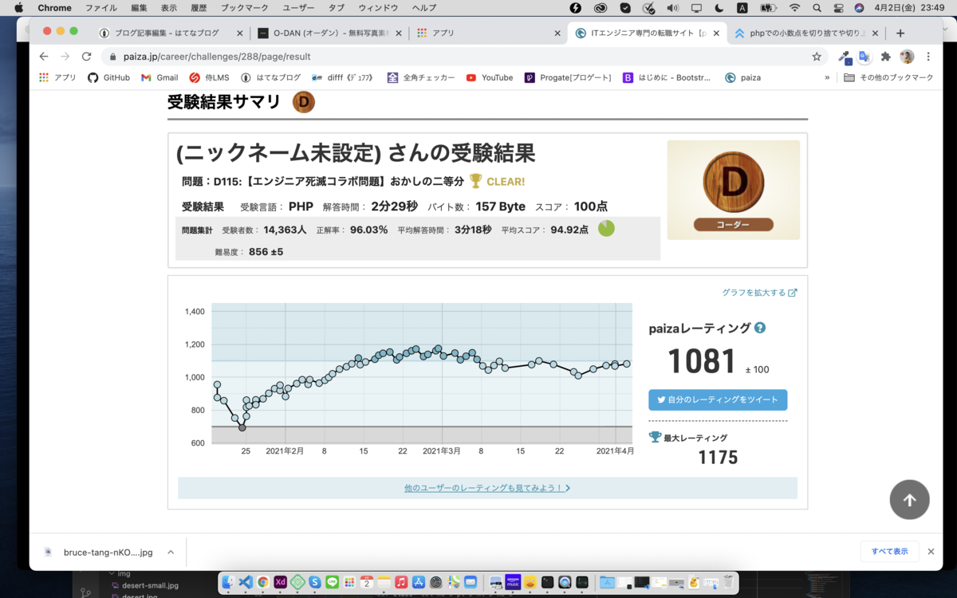This screenshot has width=957, height=598.
Task: Toggle Do Not Disturb moon icon in menu bar
Action: (x=719, y=8)
